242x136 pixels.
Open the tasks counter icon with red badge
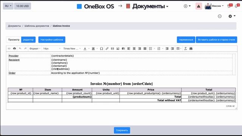click(x=230, y=6)
